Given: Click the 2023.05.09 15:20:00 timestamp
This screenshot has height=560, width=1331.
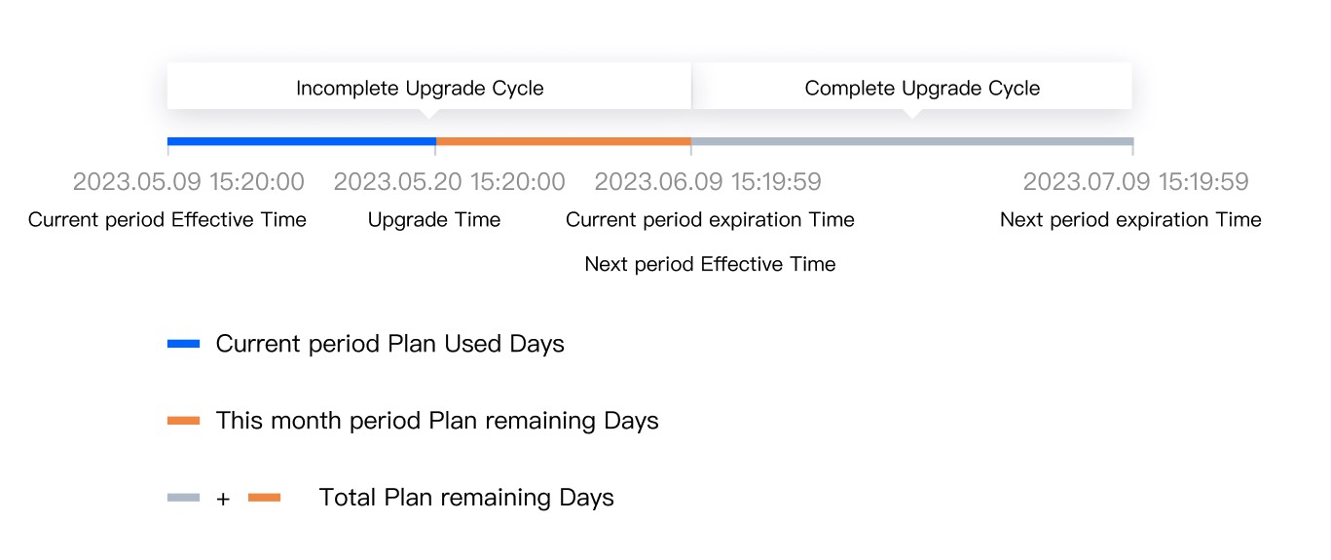Looking at the screenshot, I should point(189,182).
